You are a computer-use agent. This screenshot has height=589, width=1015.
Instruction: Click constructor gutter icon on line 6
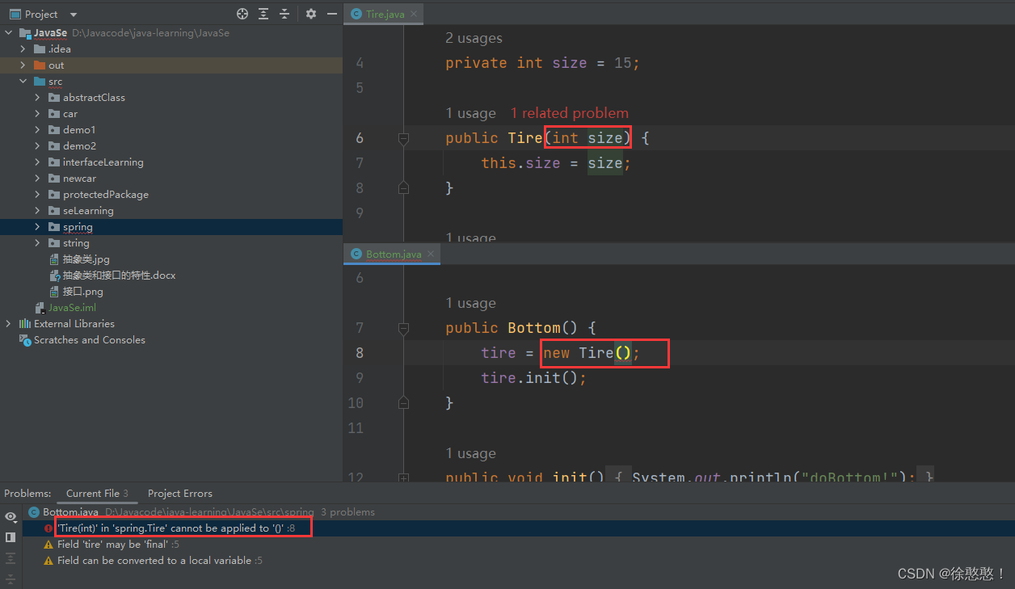[403, 137]
